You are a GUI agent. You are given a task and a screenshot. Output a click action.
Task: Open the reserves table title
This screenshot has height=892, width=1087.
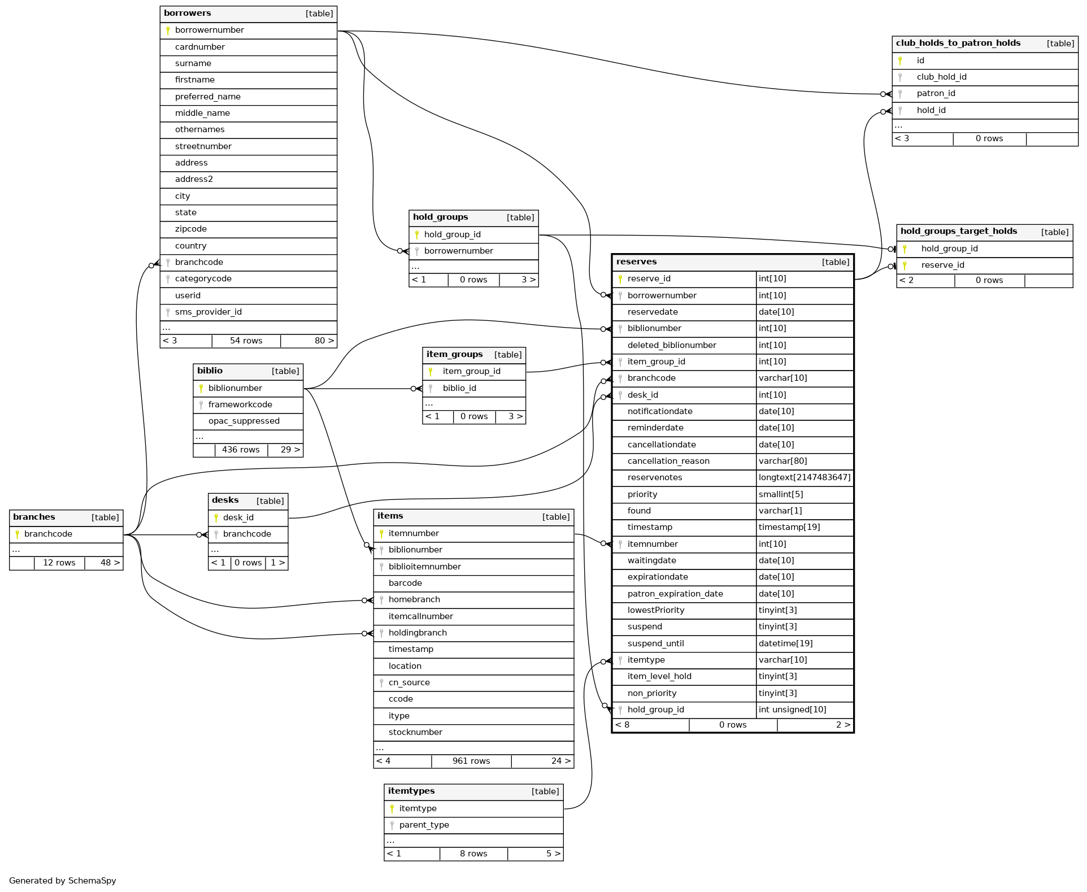(x=637, y=262)
